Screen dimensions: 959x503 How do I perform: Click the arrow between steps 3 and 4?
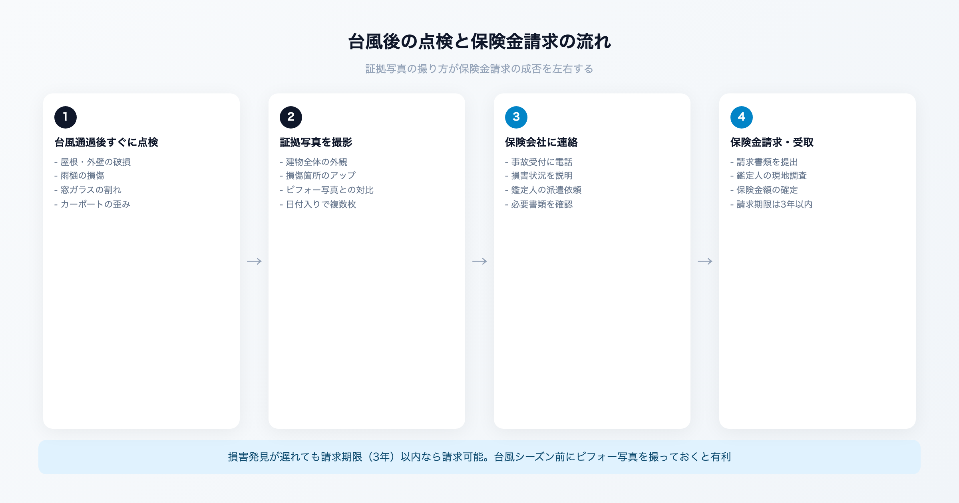pyautogui.click(x=705, y=261)
